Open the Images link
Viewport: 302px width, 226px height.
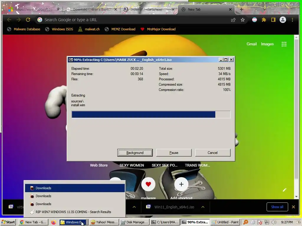click(x=267, y=44)
